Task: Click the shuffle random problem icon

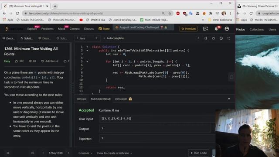Action: click(x=32, y=153)
